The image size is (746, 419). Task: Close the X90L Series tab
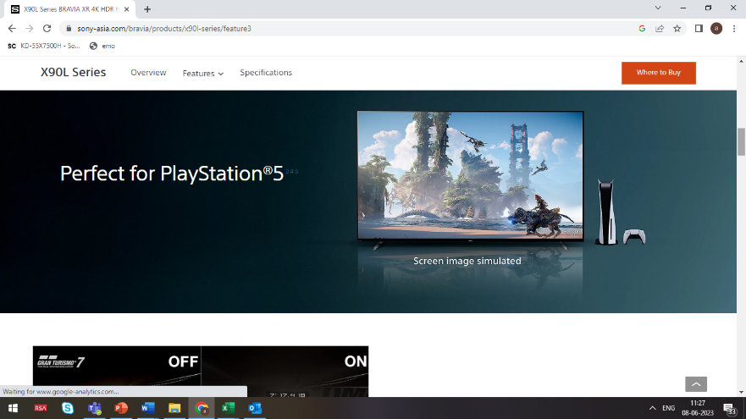[x=126, y=9]
